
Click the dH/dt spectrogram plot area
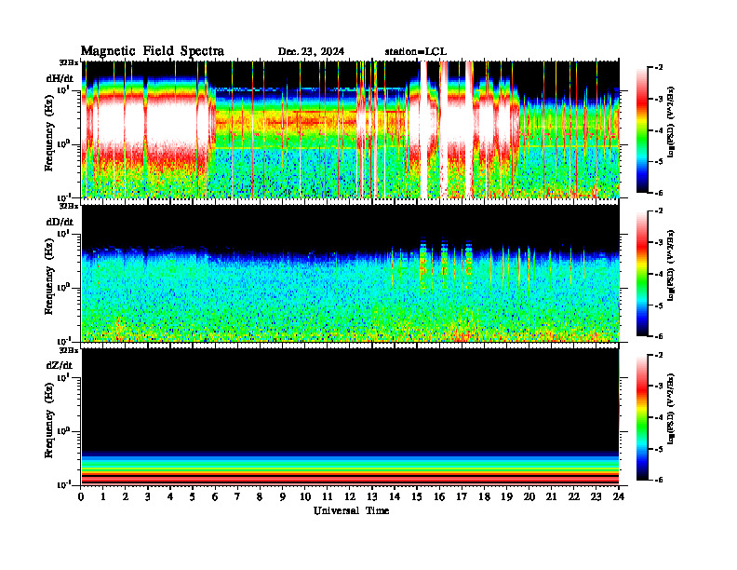[x=350, y=129]
